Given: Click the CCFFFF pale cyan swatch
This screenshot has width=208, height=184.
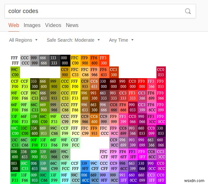Looking at the screenshot, I should coord(75,166).
